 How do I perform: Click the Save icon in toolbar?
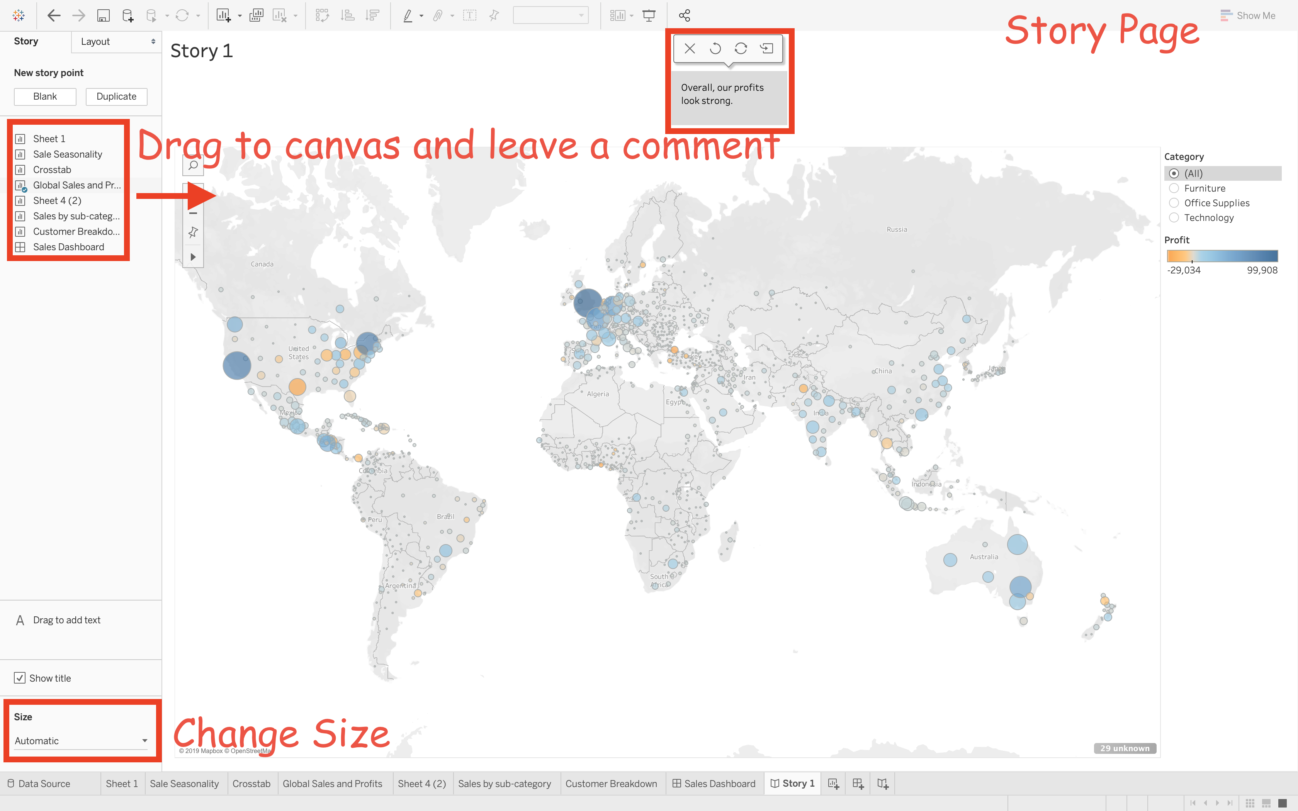tap(103, 15)
